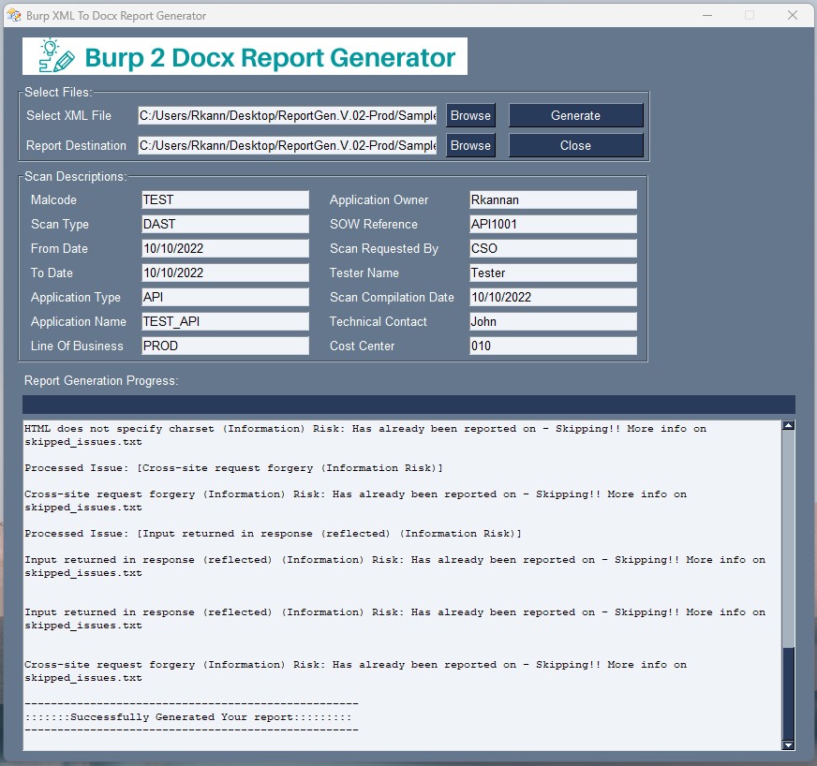This screenshot has height=766, width=817.
Task: Browse for the XML file
Action: pos(470,115)
